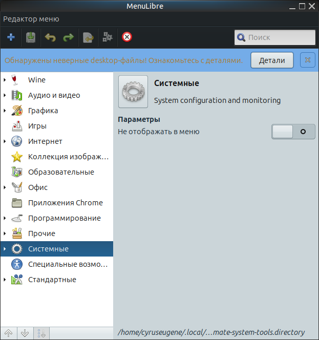This screenshot has width=319, height=340.
Task: Click the sort-order icon in the bottom bar
Action: (x=41, y=333)
